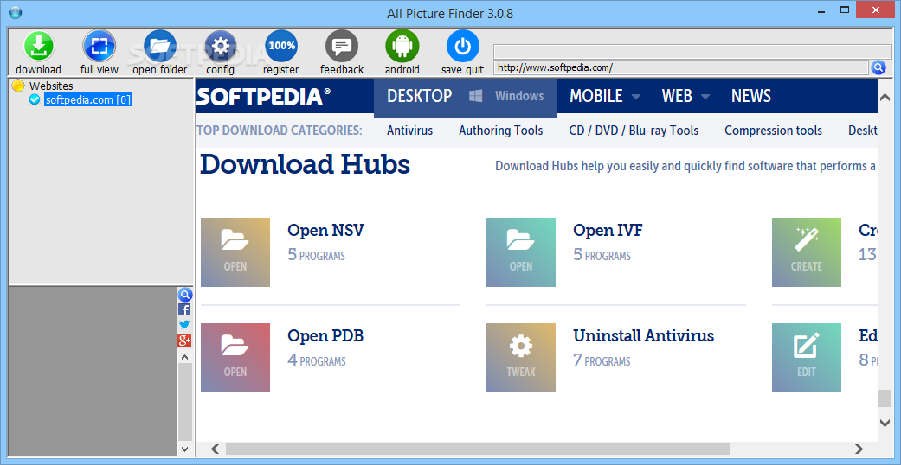
Task: Click the '5 PROGRAMS' text under Open IVF
Action: click(602, 255)
